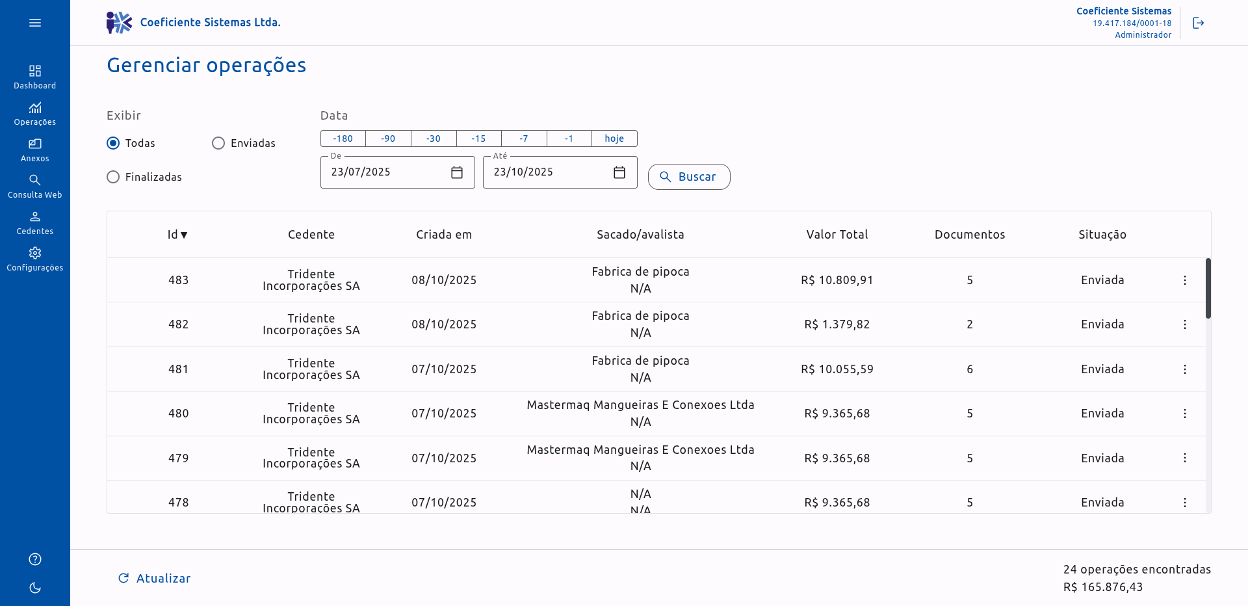Sort table by Id column arrow

pos(184,235)
